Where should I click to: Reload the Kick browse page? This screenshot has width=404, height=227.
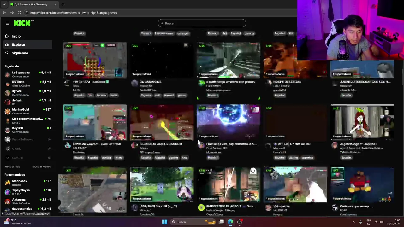click(19, 13)
